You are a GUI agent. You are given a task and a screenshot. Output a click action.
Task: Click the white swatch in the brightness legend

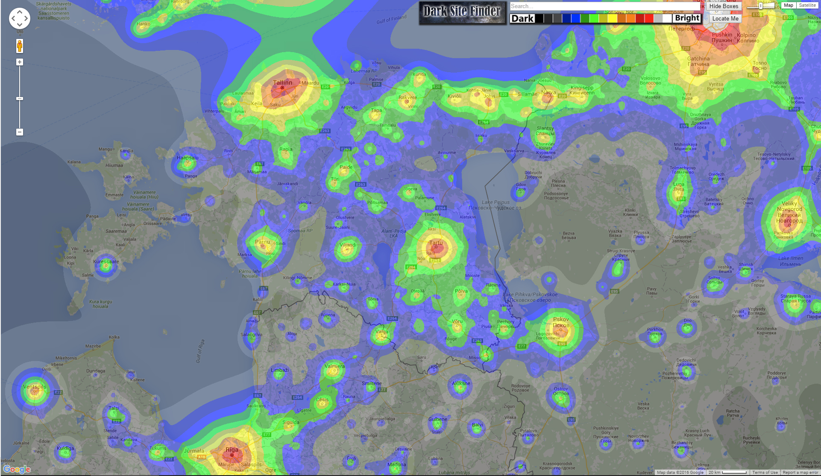tap(667, 18)
